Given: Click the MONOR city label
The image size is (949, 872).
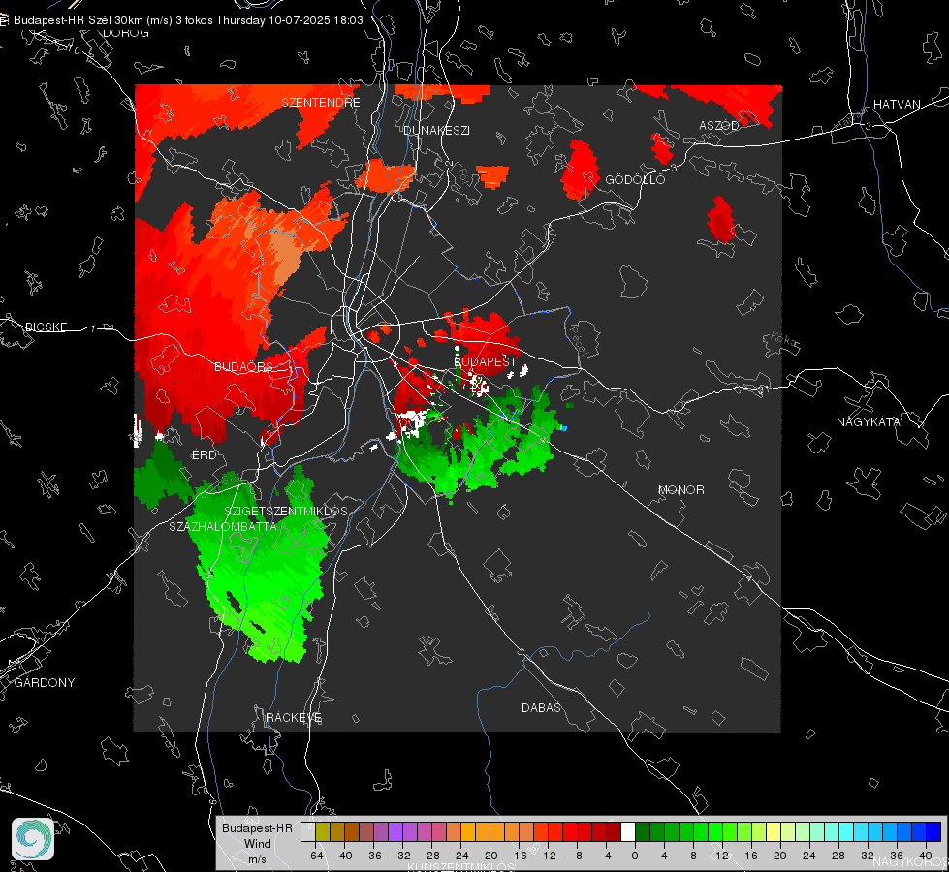Looking at the screenshot, I should click(680, 490).
